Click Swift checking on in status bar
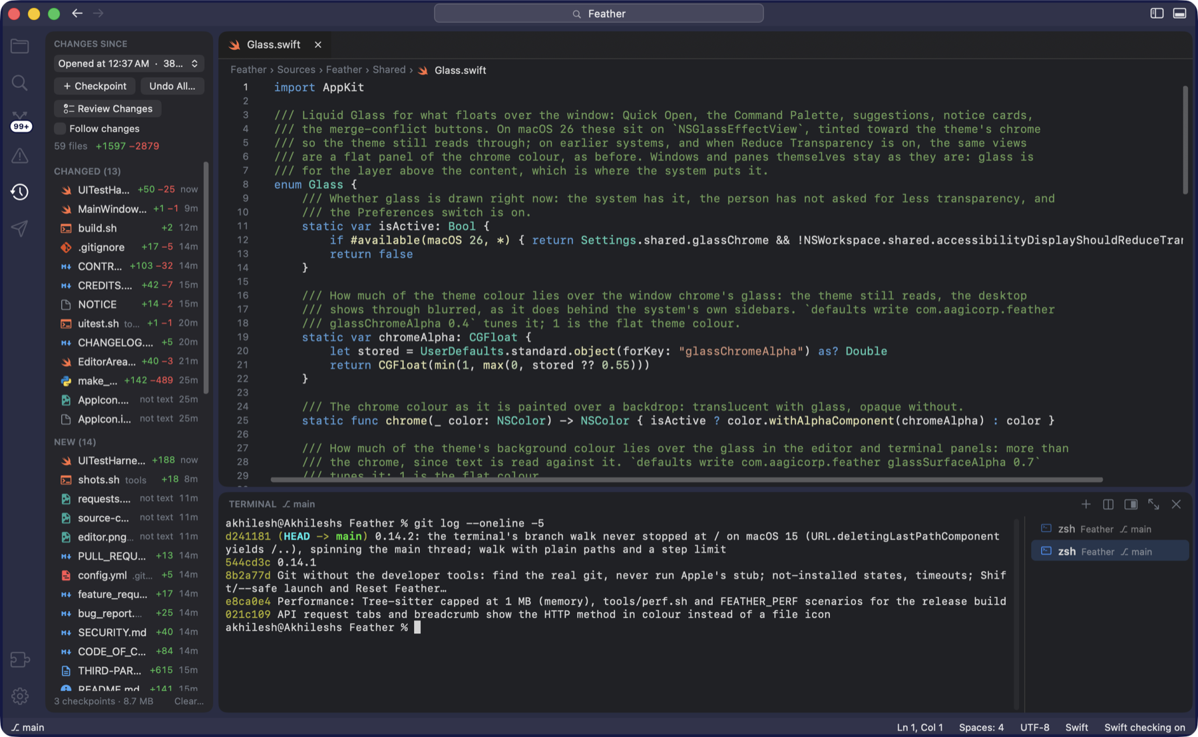The height and width of the screenshot is (737, 1198). tap(1144, 728)
